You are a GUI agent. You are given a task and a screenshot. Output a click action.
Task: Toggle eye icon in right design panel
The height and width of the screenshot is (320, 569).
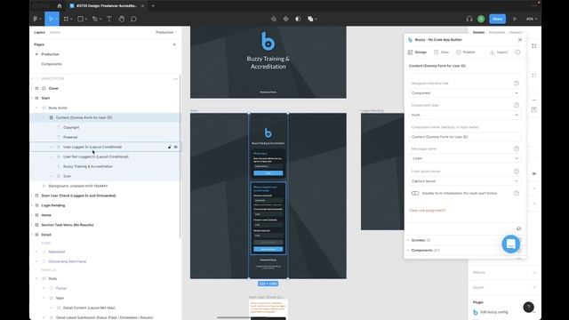pyautogui.click(x=533, y=173)
